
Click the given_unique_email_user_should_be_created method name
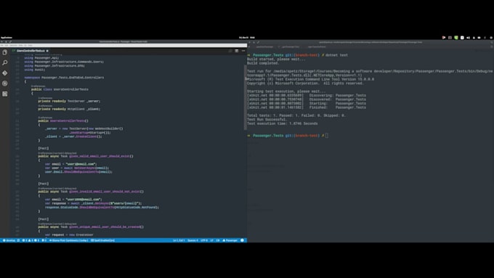pyautogui.click(x=105, y=227)
